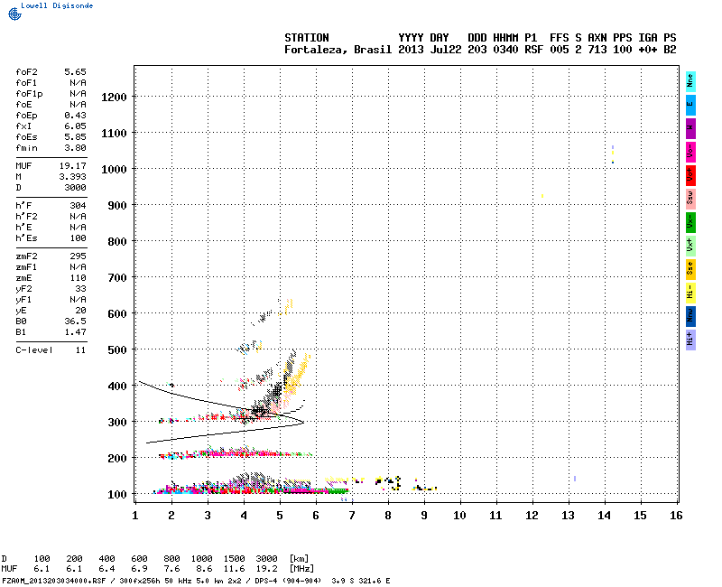Image resolution: width=722 pixels, height=587 pixels.
Task: Click the MUF value 19.17
Action: click(72, 166)
